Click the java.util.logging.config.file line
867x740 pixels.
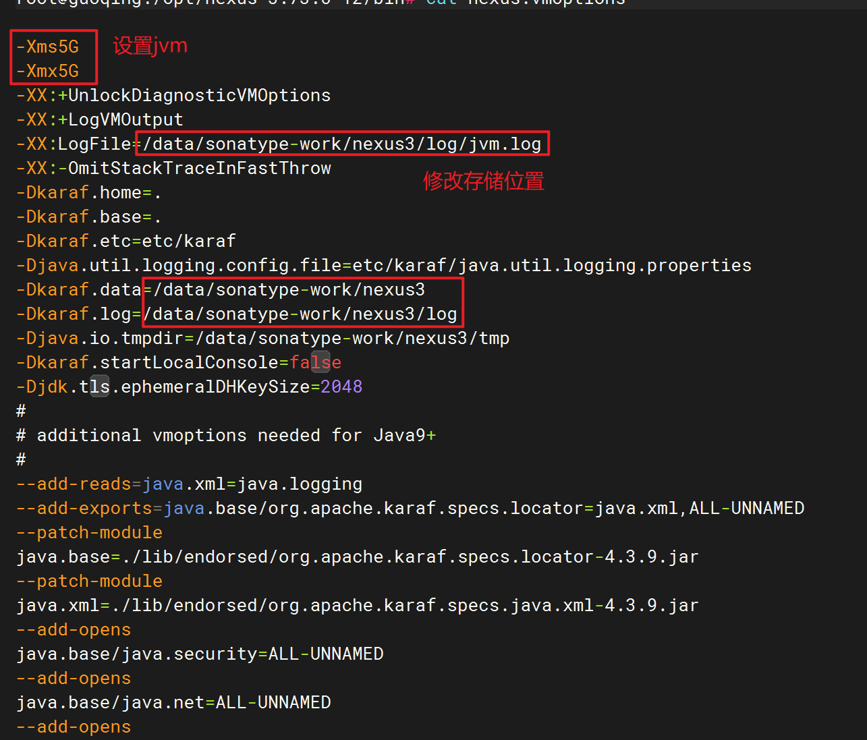tap(384, 265)
